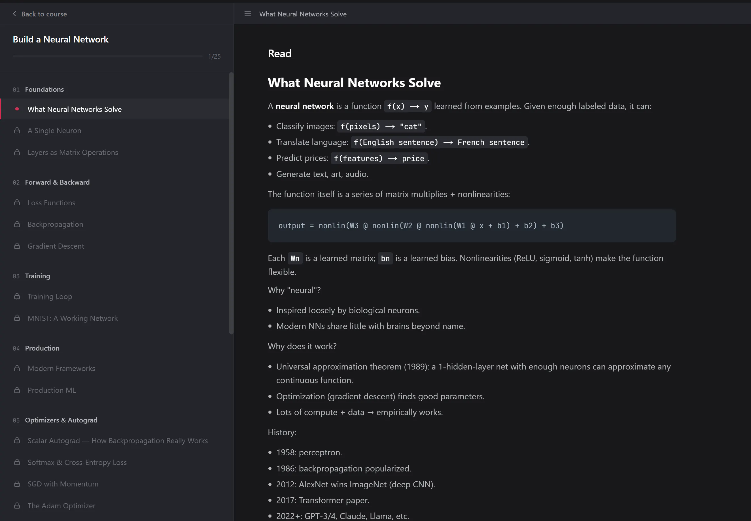Click the Build a Neural Network course title
This screenshot has width=751, height=521.
coord(61,39)
